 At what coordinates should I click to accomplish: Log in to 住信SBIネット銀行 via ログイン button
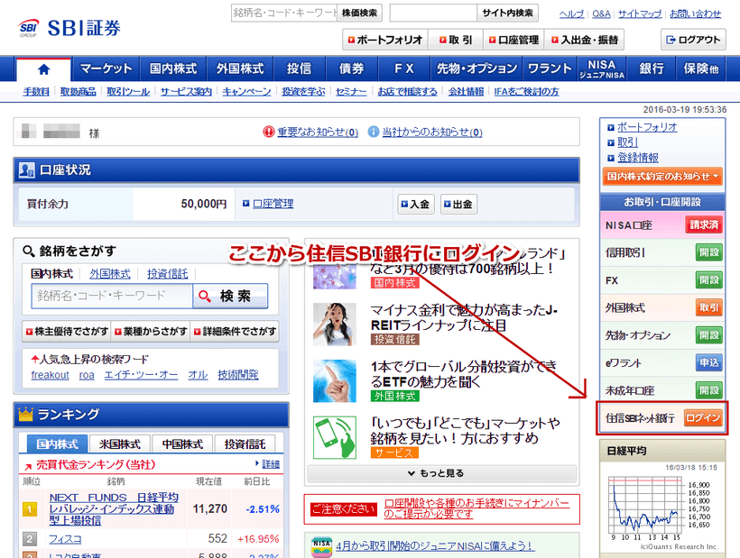(704, 417)
